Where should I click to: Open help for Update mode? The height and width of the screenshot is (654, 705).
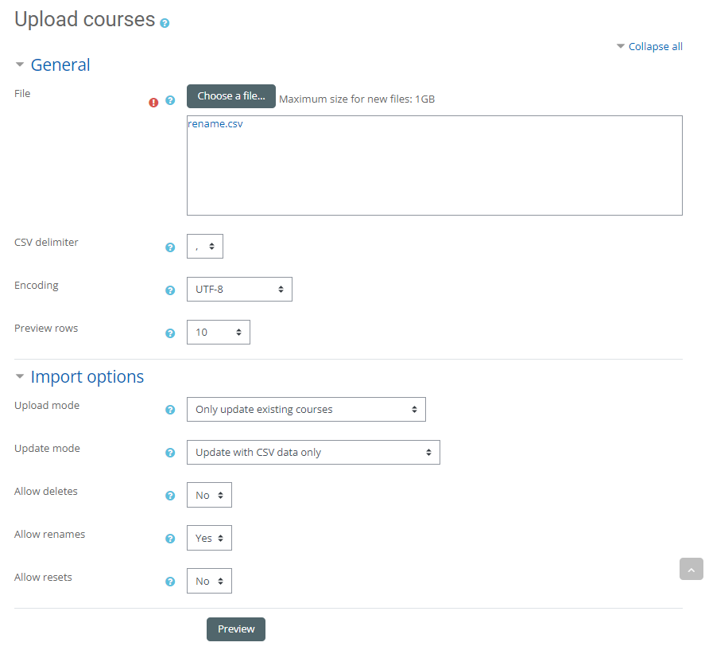170,454
